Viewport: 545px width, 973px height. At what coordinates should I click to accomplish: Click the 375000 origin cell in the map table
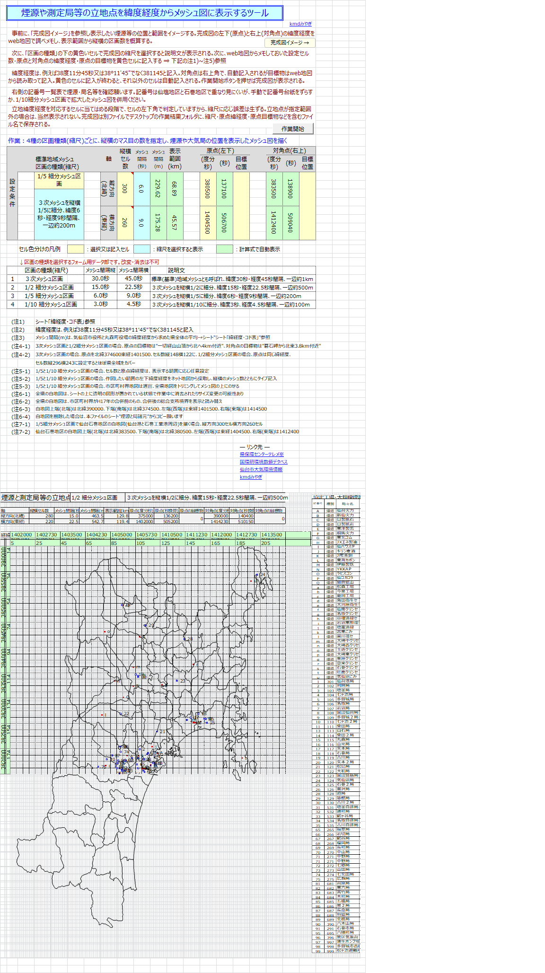coord(141,516)
